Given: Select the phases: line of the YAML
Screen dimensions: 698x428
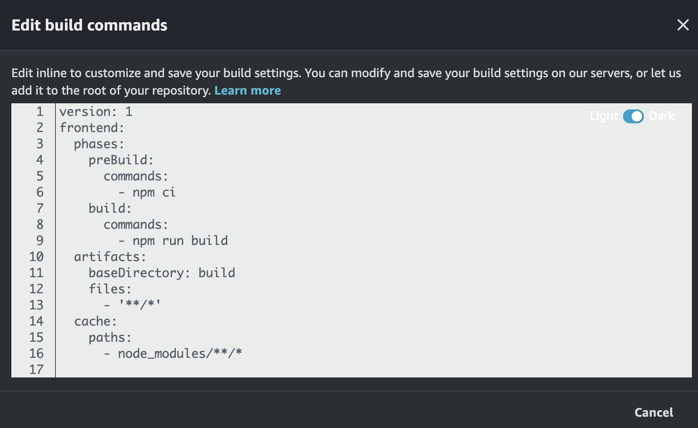Looking at the screenshot, I should (x=98, y=144).
